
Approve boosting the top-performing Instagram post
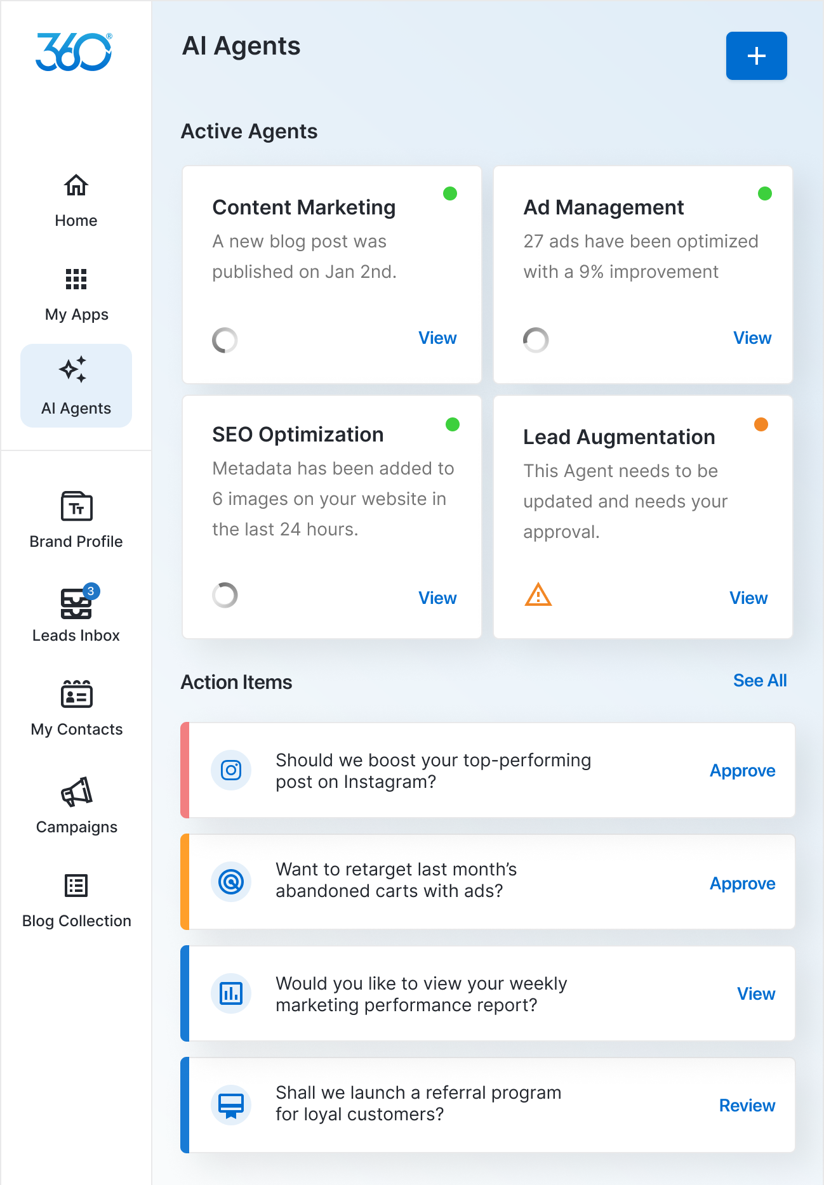pyautogui.click(x=742, y=771)
